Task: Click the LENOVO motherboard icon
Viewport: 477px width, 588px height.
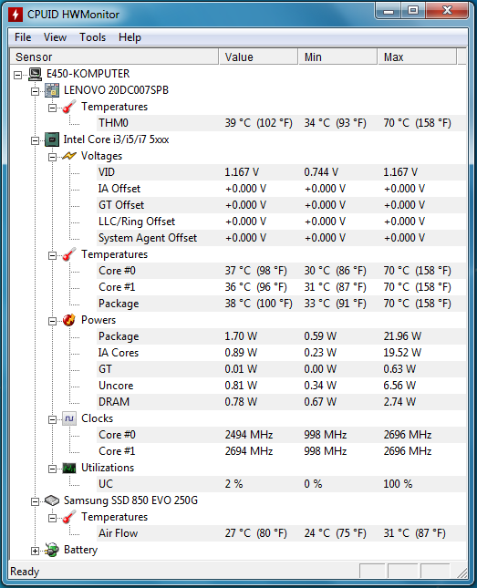Action: 52,90
